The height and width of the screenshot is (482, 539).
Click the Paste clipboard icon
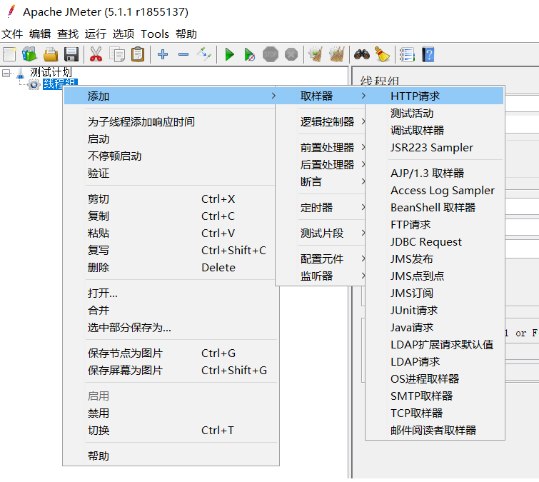138,54
